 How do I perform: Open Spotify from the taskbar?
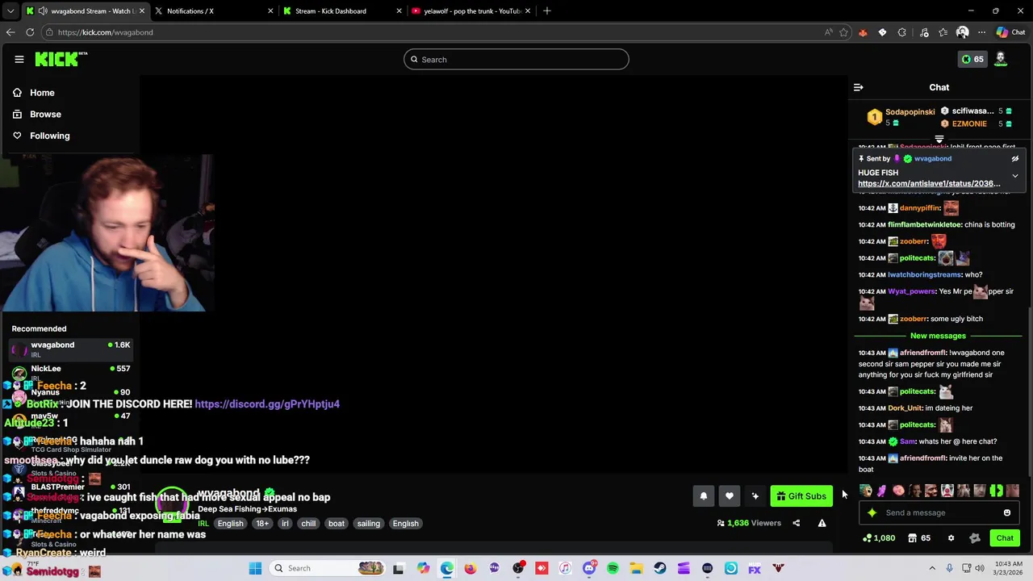(x=613, y=568)
